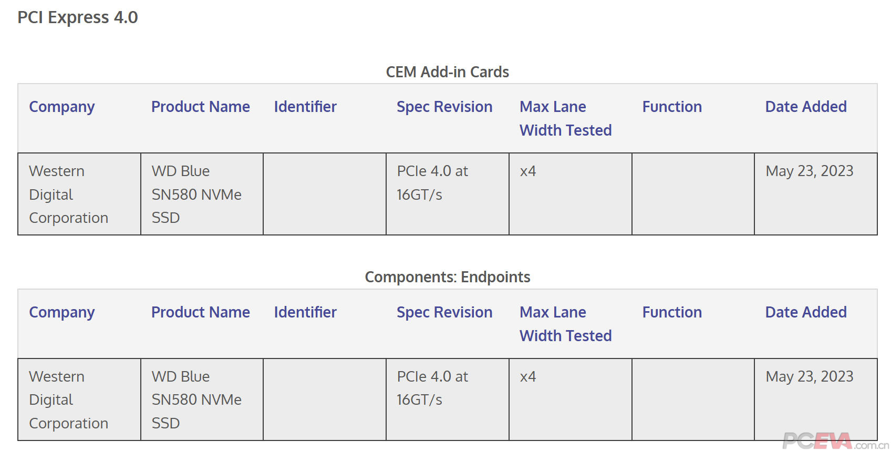Sort Components: Endpoints table by Identifier
The image size is (891, 451).
coord(305,312)
